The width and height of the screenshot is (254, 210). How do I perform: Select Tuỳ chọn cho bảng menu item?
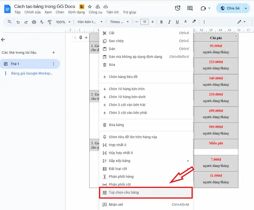click(x=146, y=193)
